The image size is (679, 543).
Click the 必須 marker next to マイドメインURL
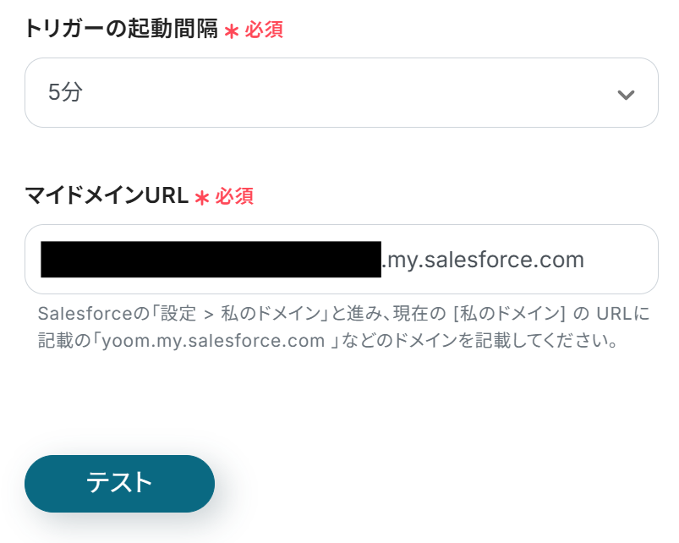point(234,197)
